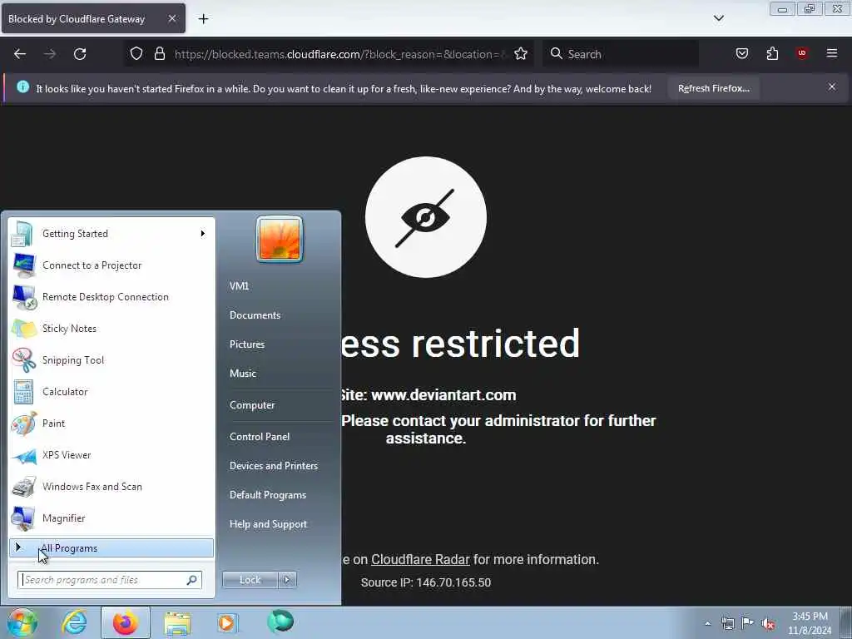Image resolution: width=852 pixels, height=639 pixels.
Task: Click the green round taskbar application icon
Action: (x=280, y=622)
